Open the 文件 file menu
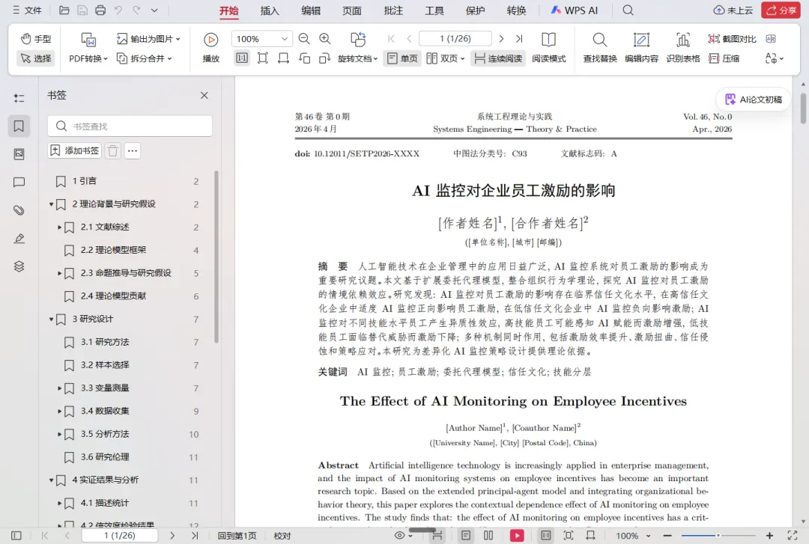This screenshot has height=544, width=809. point(28,10)
